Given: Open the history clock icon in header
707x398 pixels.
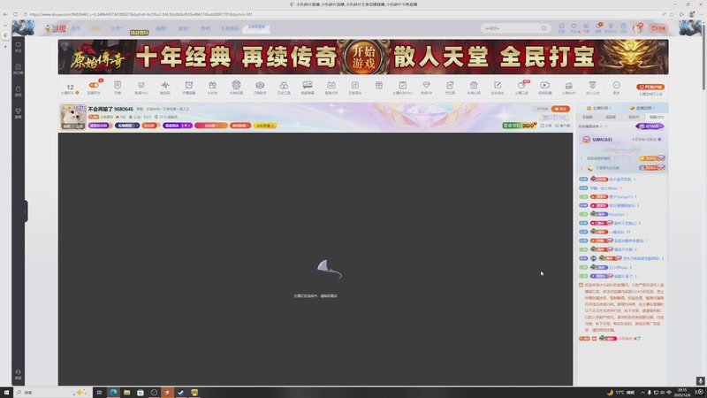Looking at the screenshot, I should click(x=561, y=27).
